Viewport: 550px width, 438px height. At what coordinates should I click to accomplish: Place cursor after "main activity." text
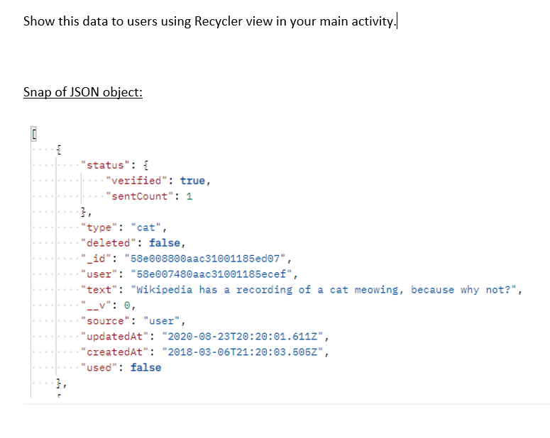click(x=397, y=21)
